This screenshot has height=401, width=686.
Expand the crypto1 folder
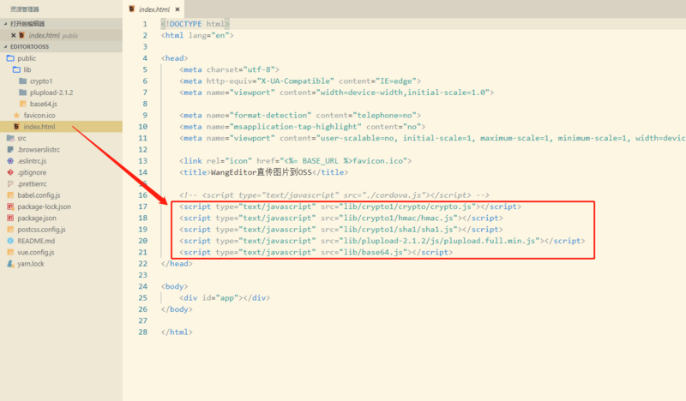(x=61, y=81)
